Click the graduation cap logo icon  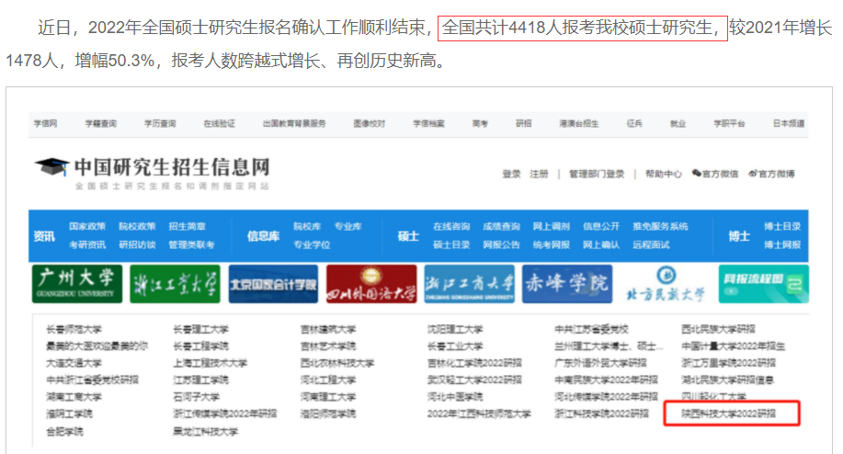point(51,167)
